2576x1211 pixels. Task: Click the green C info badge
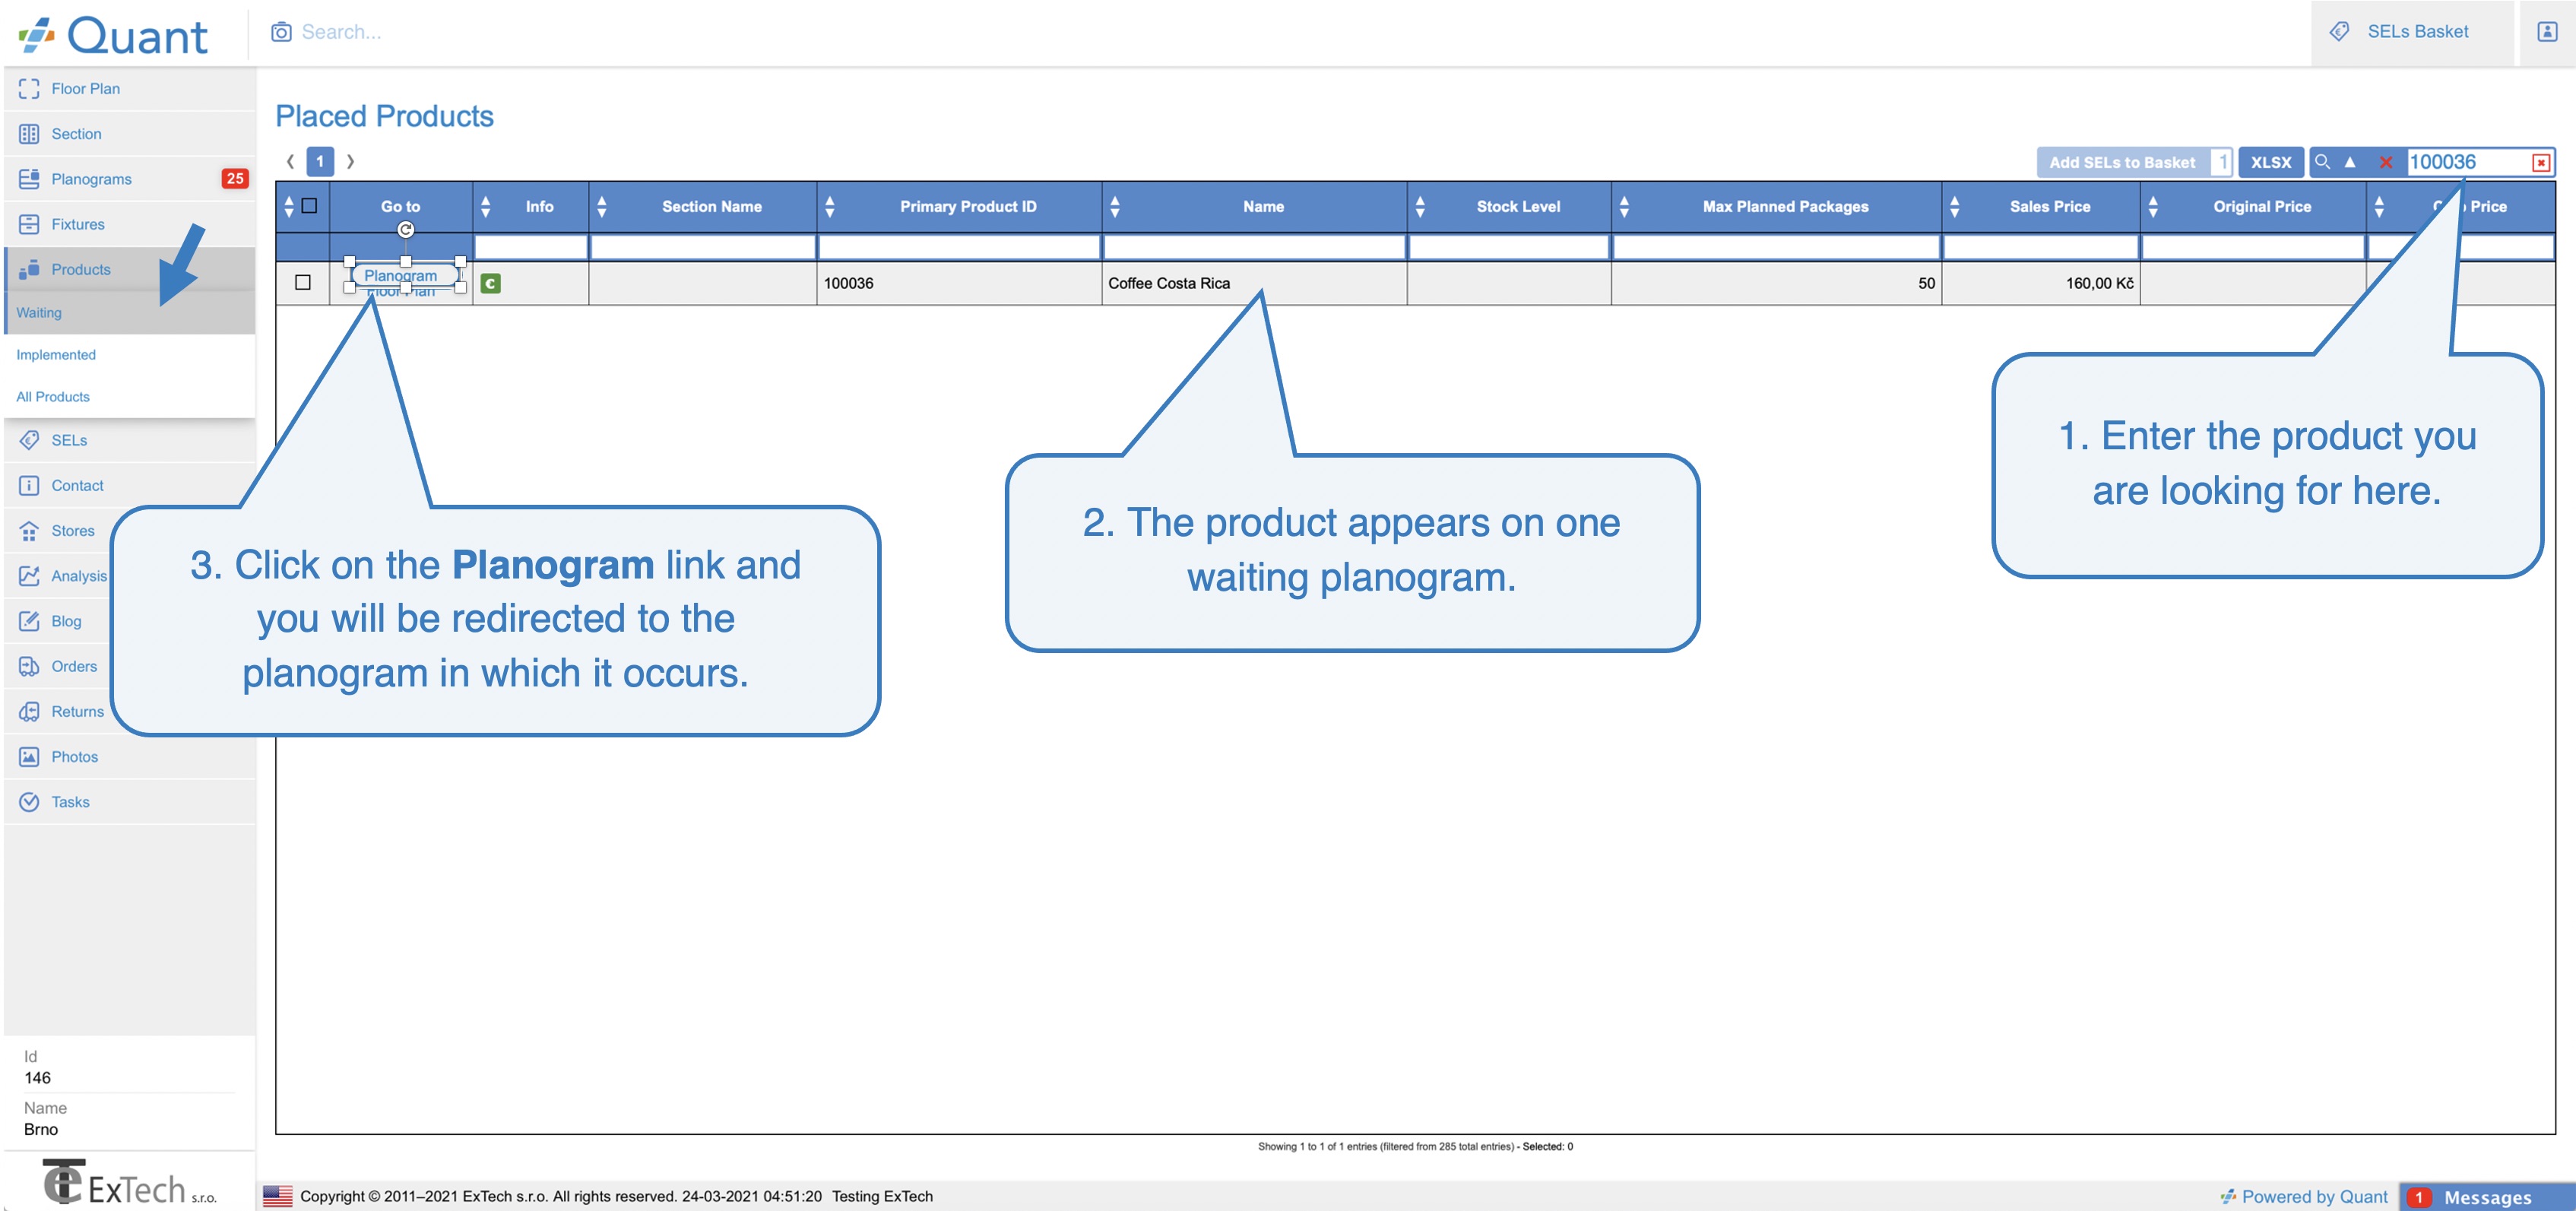pos(490,284)
